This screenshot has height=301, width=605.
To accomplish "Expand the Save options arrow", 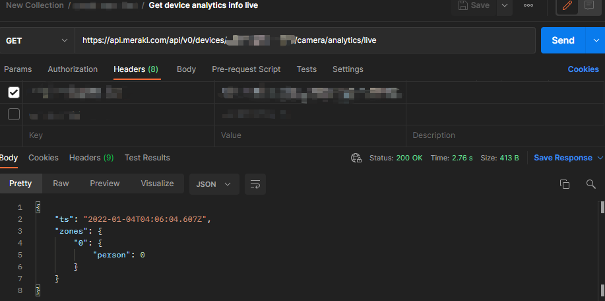I will point(505,5).
